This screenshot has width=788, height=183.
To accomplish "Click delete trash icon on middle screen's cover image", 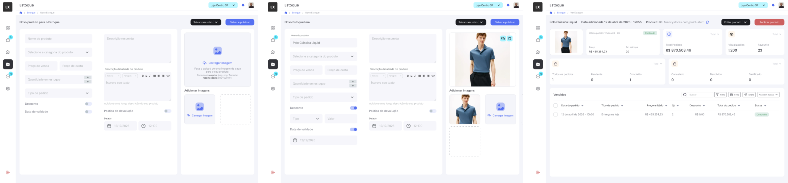I will coord(510,38).
